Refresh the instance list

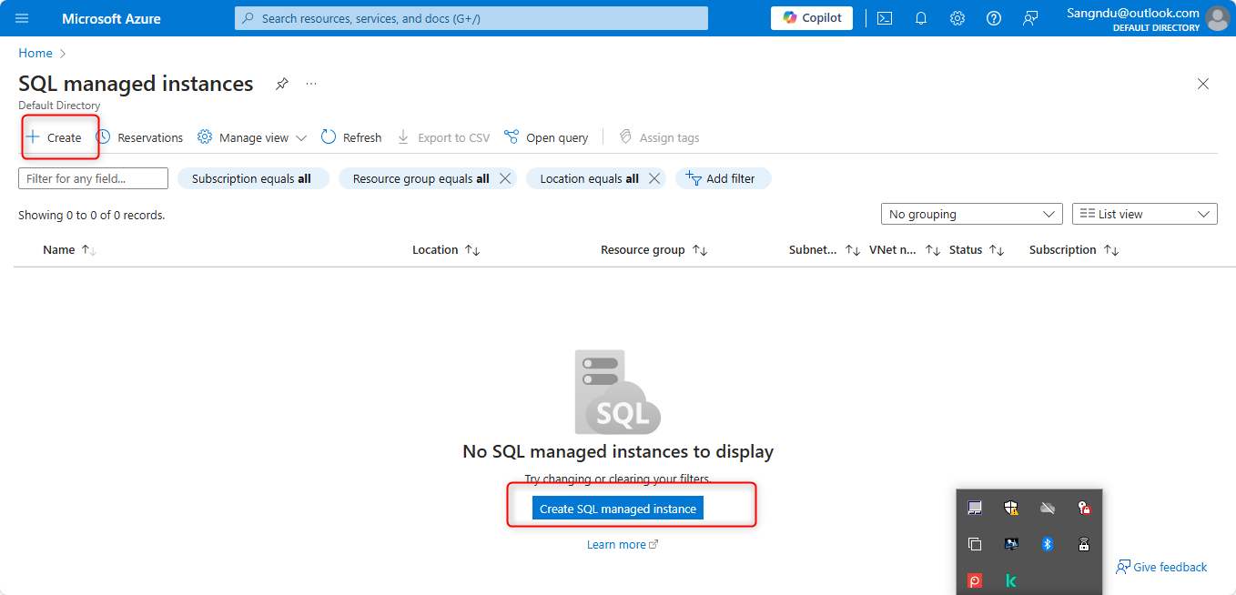click(351, 137)
